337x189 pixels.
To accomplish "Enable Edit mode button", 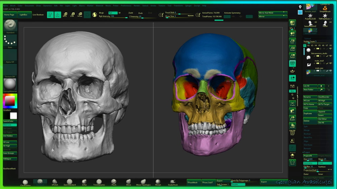I will click(50, 15).
